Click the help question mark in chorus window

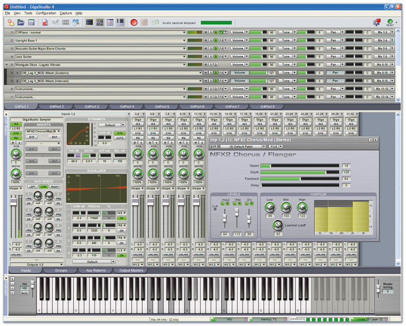point(370,140)
